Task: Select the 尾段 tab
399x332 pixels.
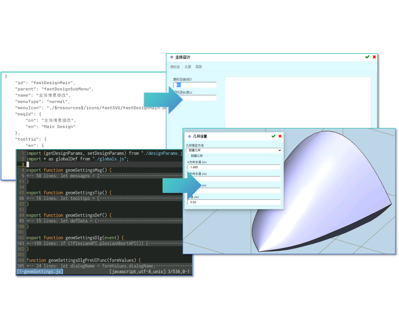Action: [199, 67]
